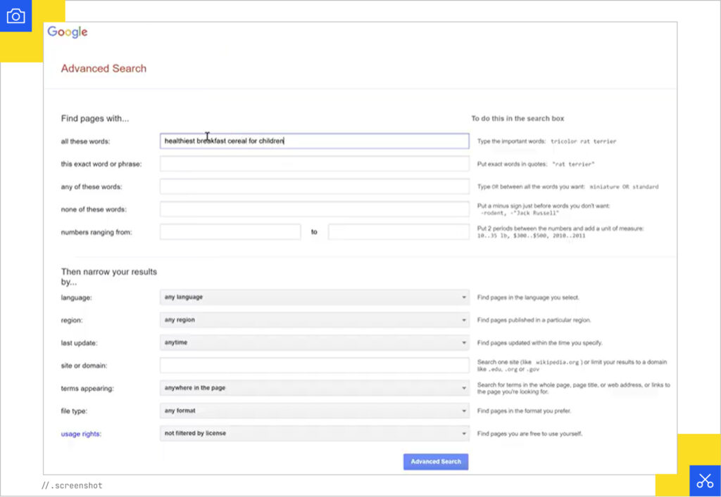
Task: Click the scissors icon in the bottom-right corner
Action: tap(705, 481)
